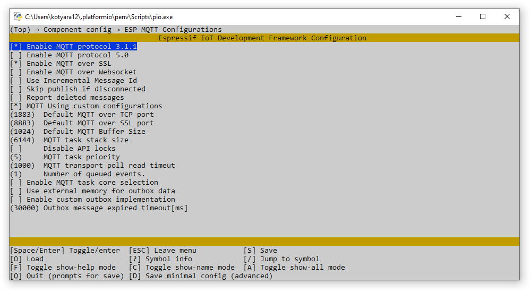Image resolution: width=531 pixels, height=292 pixels.
Task: Select Default MQTT Buffer Size row
Action: [78, 131]
